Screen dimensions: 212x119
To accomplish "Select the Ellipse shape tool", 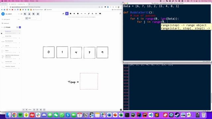I will tap(78, 14).
